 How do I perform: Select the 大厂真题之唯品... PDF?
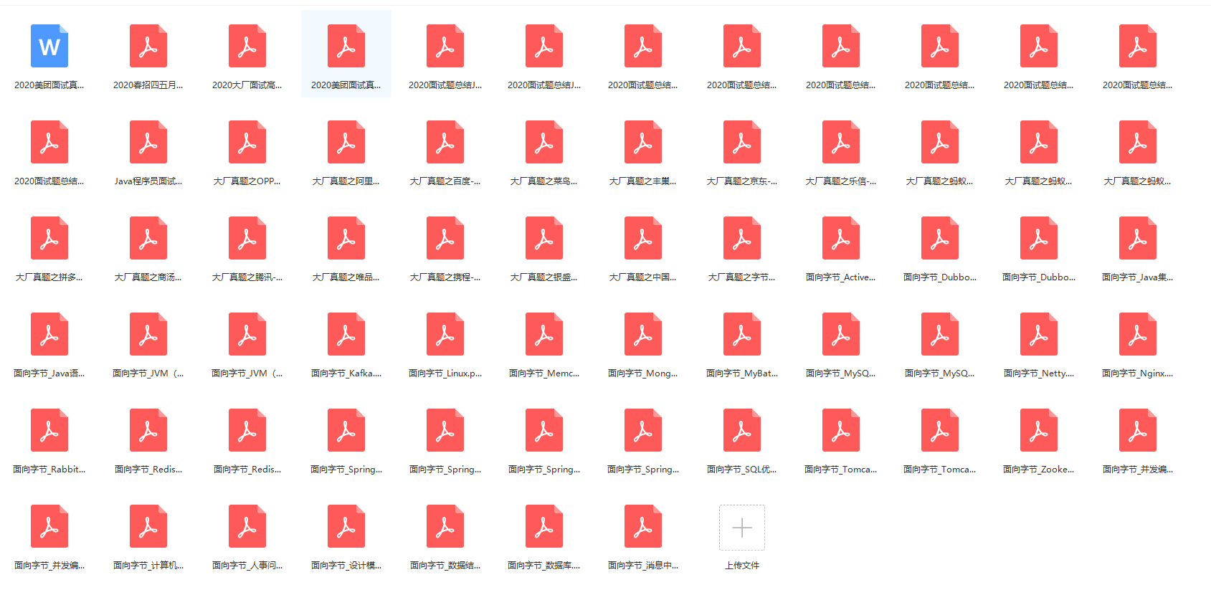346,238
